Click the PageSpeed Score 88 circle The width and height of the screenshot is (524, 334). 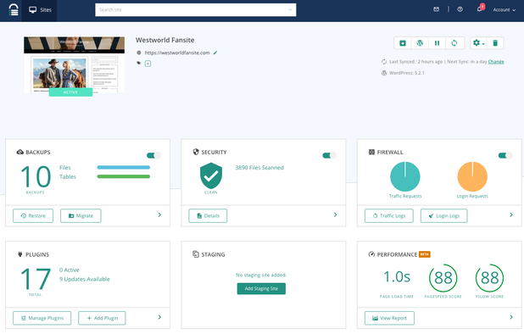[x=443, y=278]
